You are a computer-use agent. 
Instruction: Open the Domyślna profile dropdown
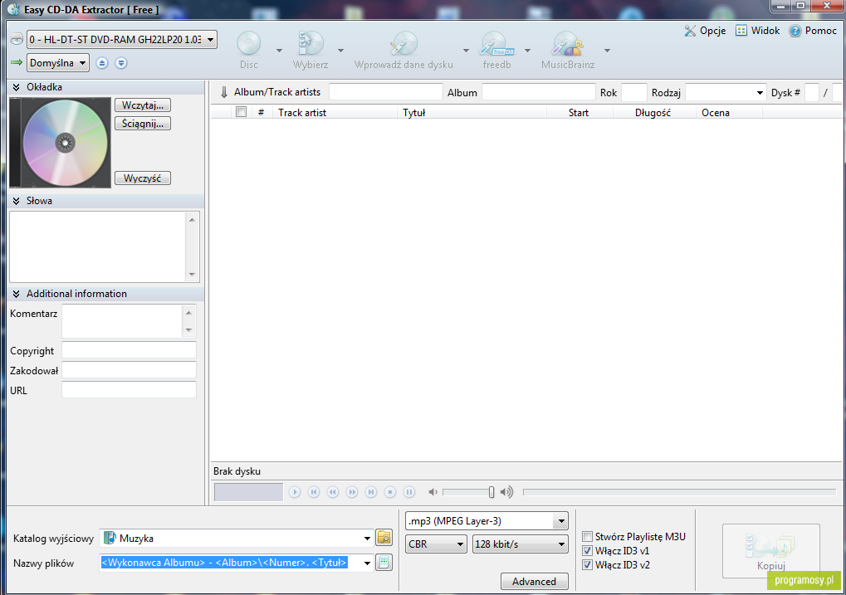[58, 63]
